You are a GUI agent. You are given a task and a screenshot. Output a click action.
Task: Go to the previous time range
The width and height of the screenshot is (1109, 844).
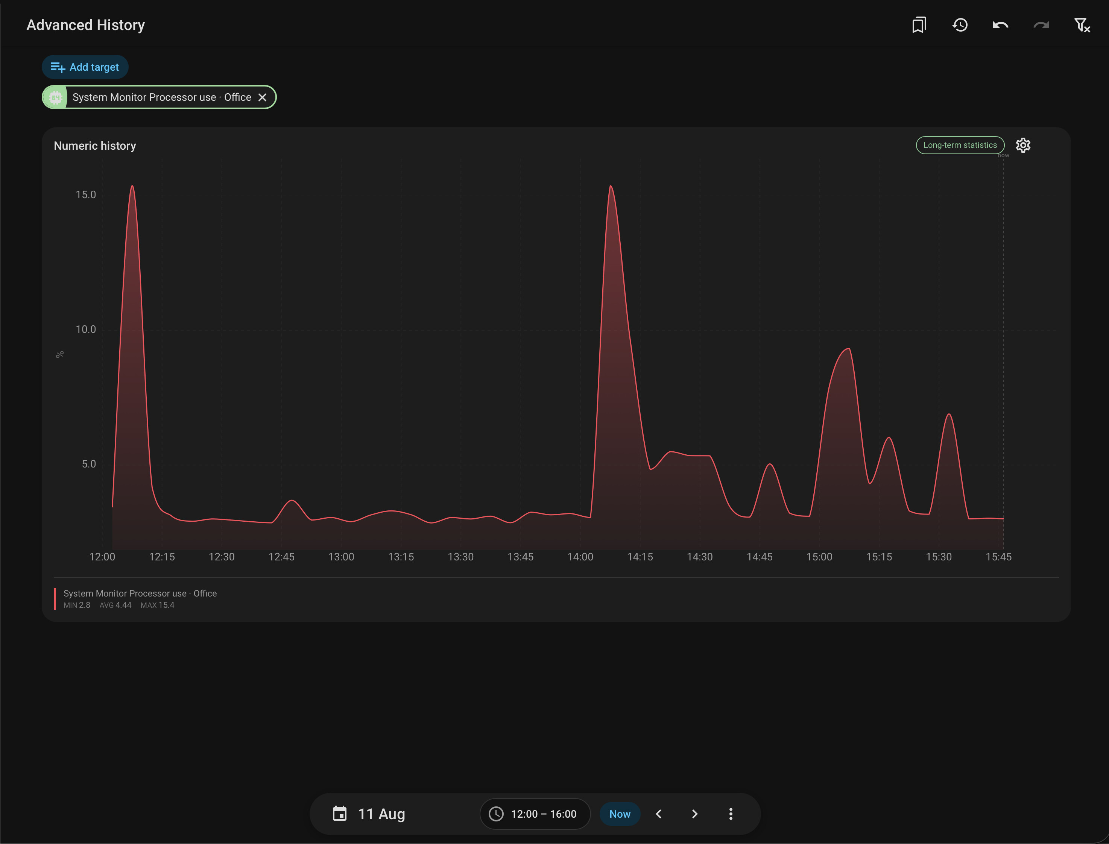tap(659, 814)
